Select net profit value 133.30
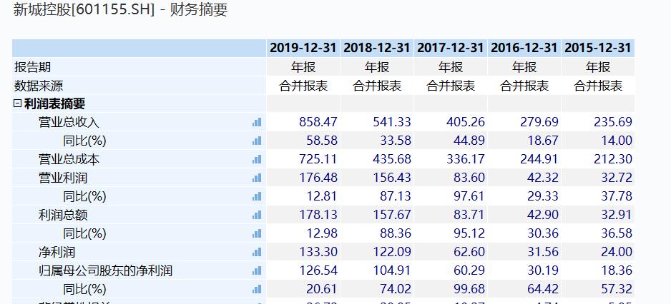Image resolution: width=671 pixels, height=304 pixels. pyautogui.click(x=318, y=252)
